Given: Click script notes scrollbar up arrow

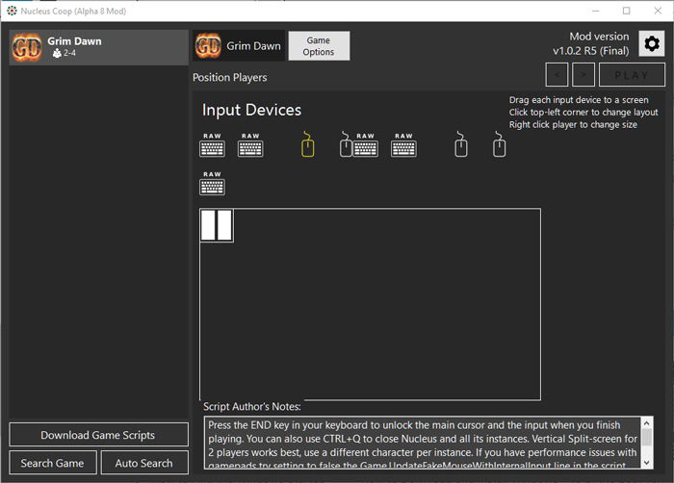Looking at the screenshot, I should pyautogui.click(x=646, y=423).
